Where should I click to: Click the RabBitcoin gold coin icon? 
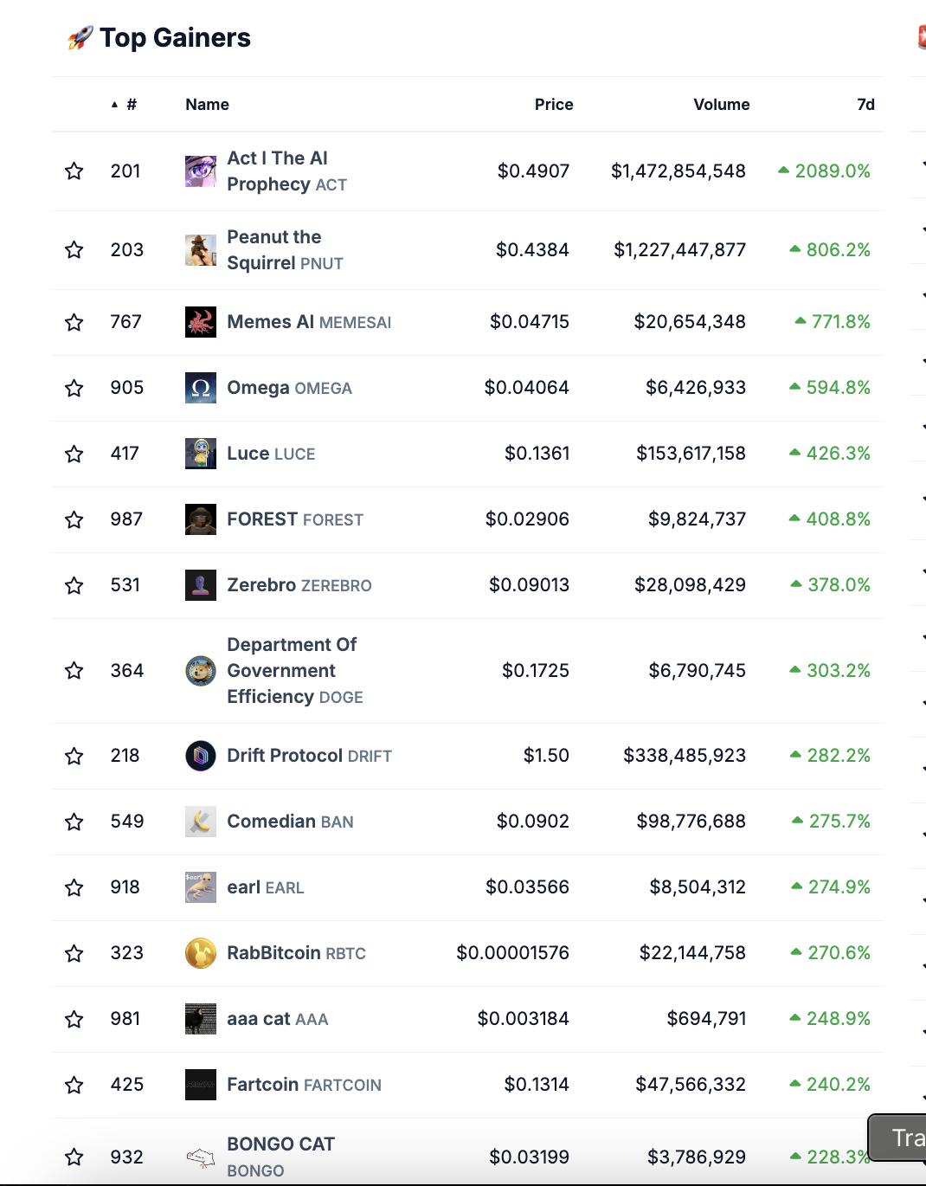[x=201, y=953]
